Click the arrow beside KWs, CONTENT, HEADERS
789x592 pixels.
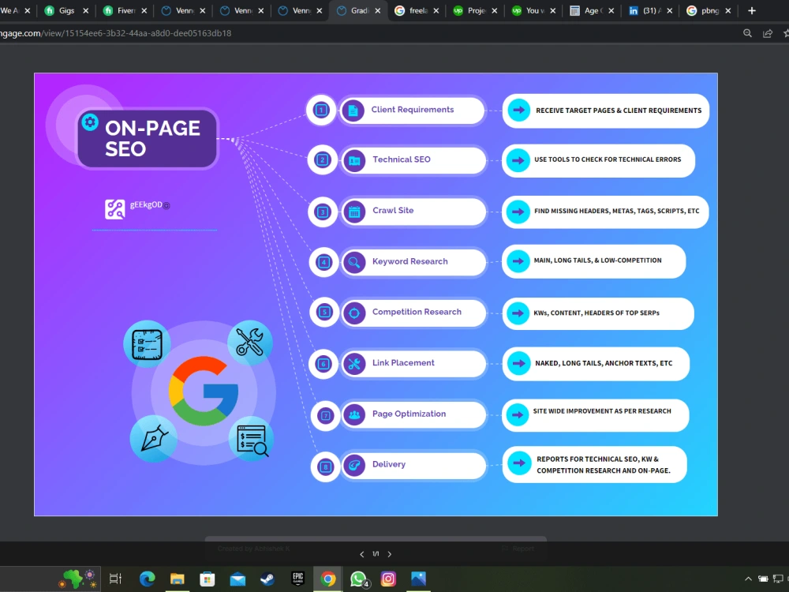point(518,313)
